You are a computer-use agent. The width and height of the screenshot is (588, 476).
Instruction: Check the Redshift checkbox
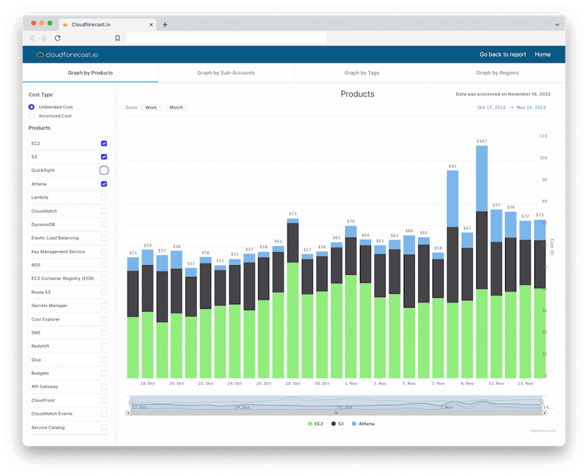pyautogui.click(x=104, y=346)
